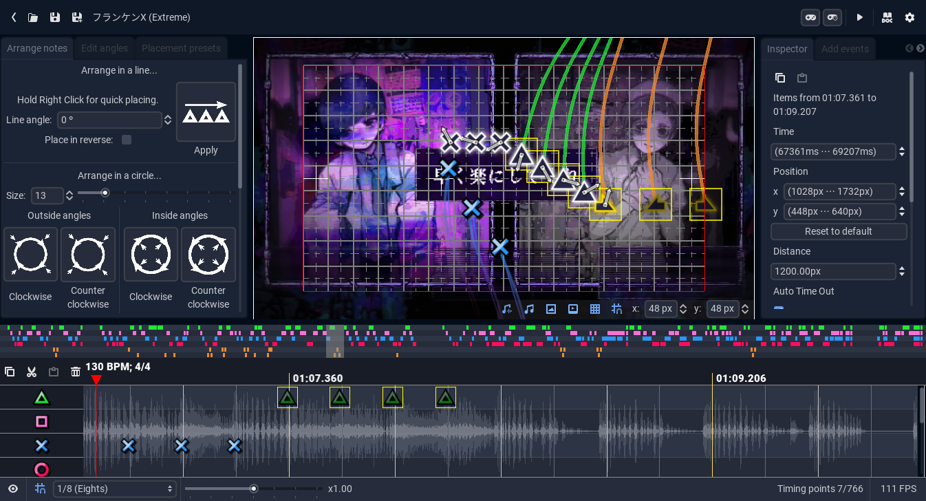Toggle the eye visibility icon in the bottom bar
This screenshot has height=501, width=926.
[13, 489]
